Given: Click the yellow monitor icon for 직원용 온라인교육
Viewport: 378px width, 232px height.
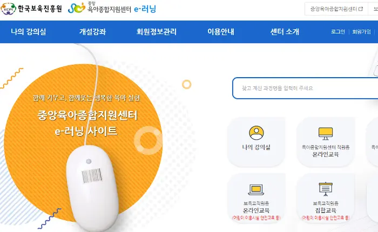Looking at the screenshot, I should click(x=326, y=134).
